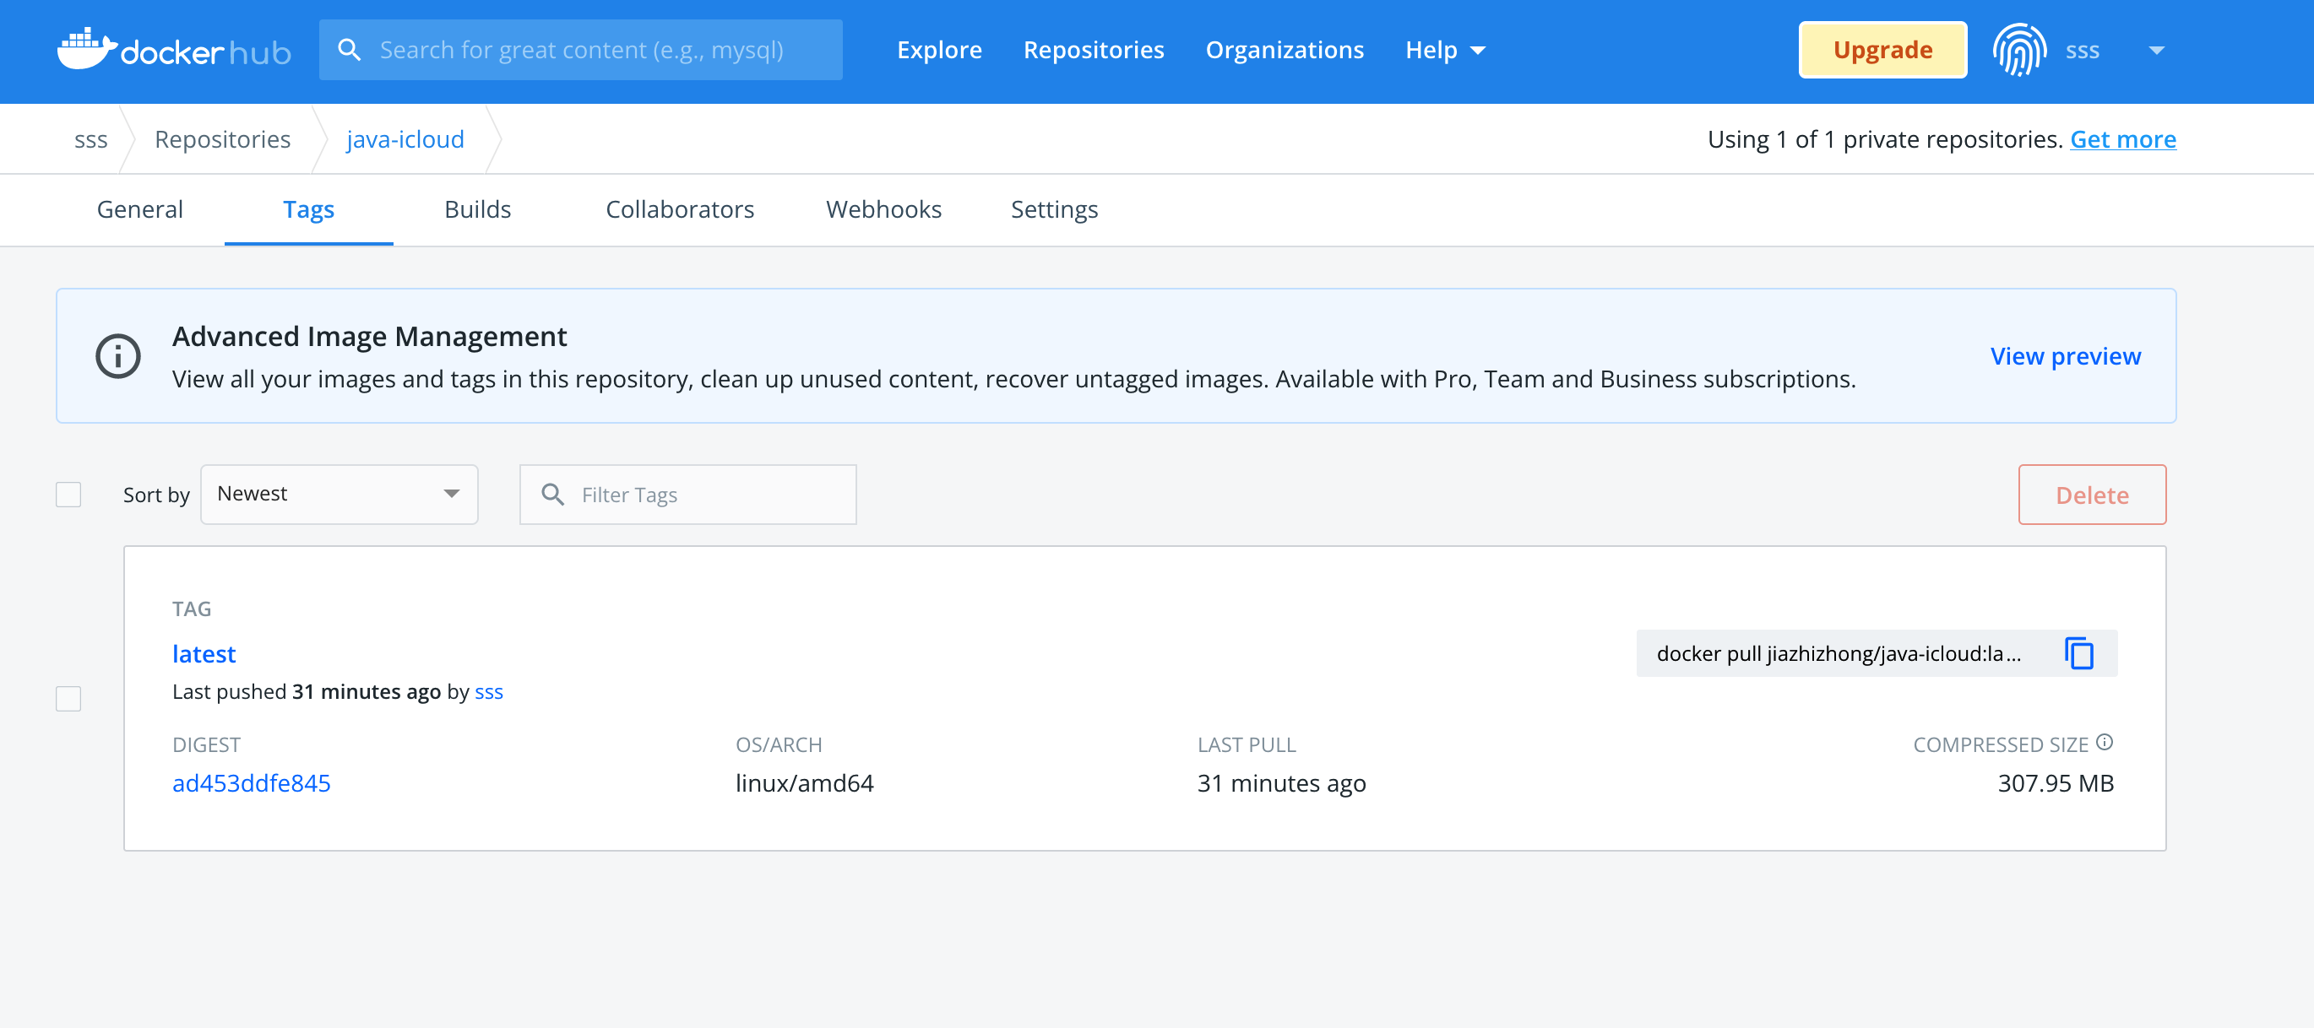Open the latest tag link
This screenshot has height=1028, width=2314.
coord(204,653)
